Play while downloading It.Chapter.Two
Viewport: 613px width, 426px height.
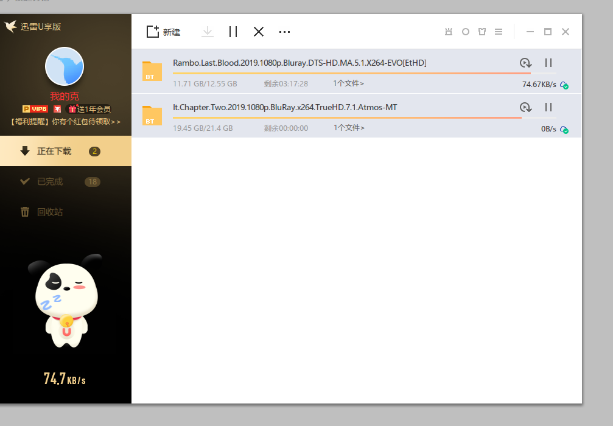coord(525,107)
